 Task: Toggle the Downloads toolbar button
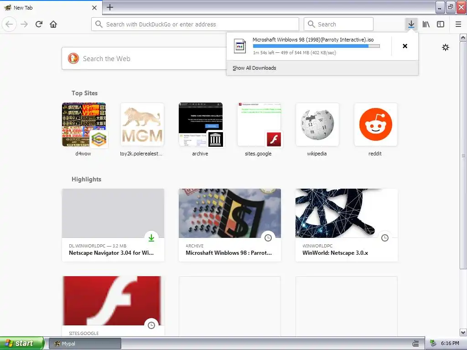click(x=411, y=24)
